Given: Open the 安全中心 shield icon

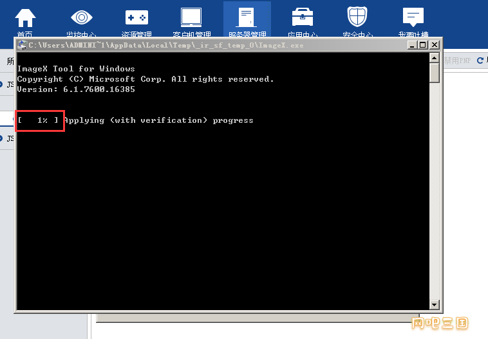Looking at the screenshot, I should click(x=357, y=17).
